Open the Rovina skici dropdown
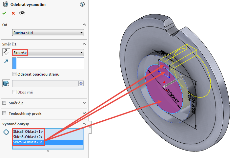 click(x=48, y=33)
